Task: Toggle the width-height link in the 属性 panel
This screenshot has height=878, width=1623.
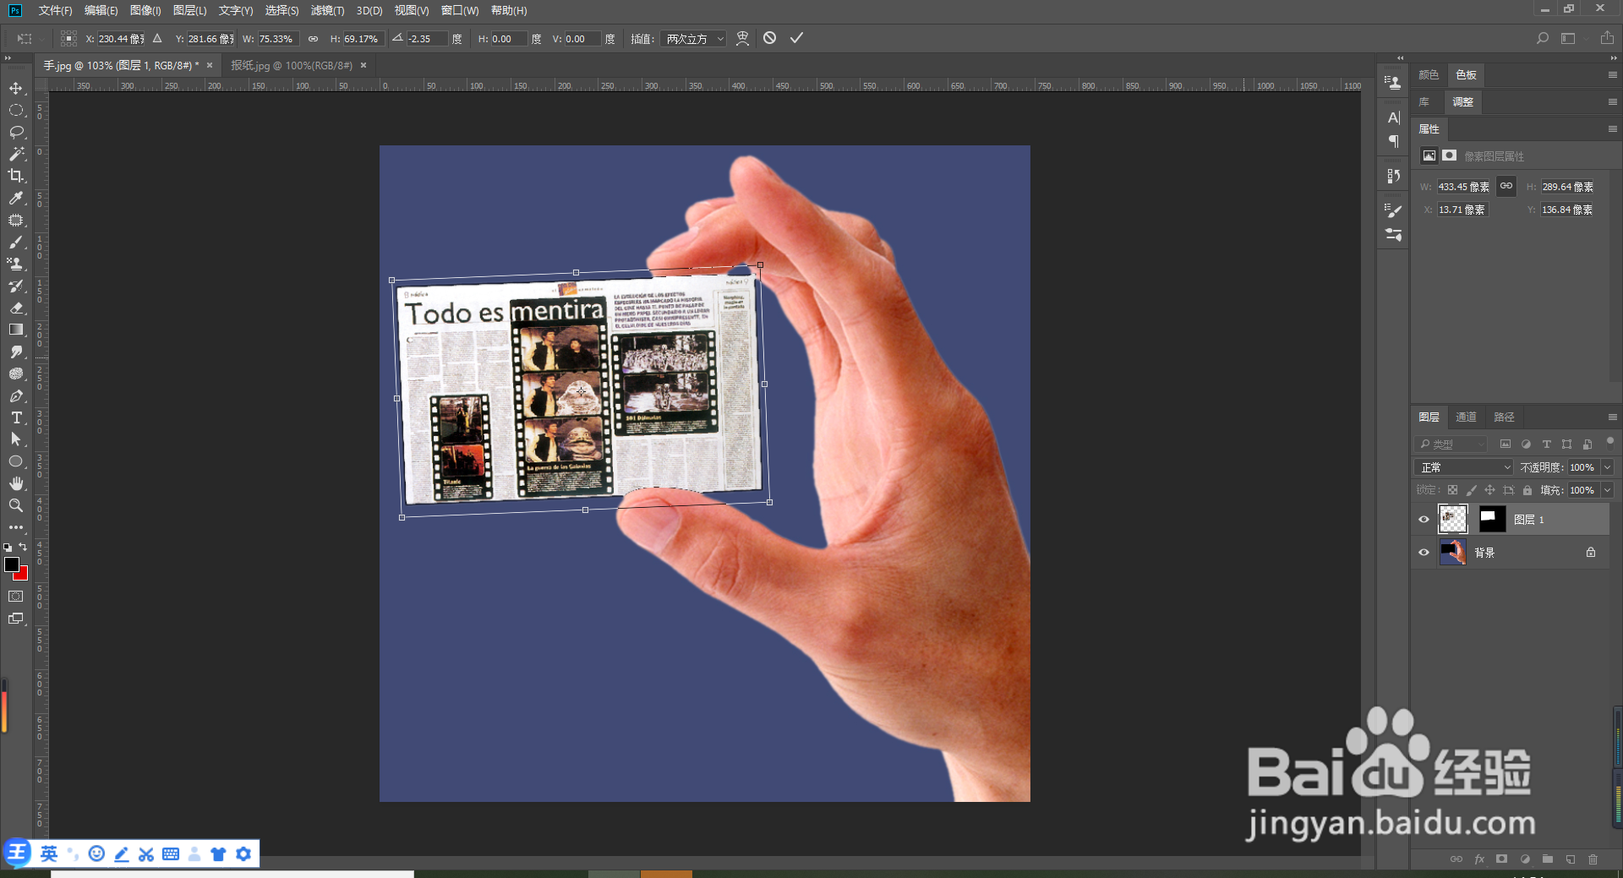Action: tap(1506, 186)
